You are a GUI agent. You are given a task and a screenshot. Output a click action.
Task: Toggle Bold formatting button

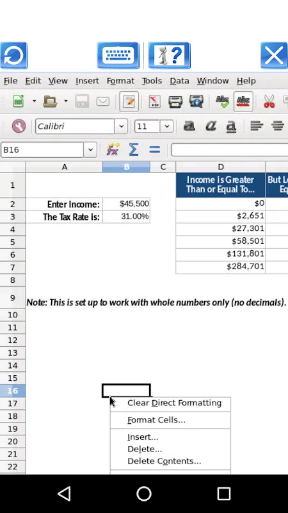[189, 126]
